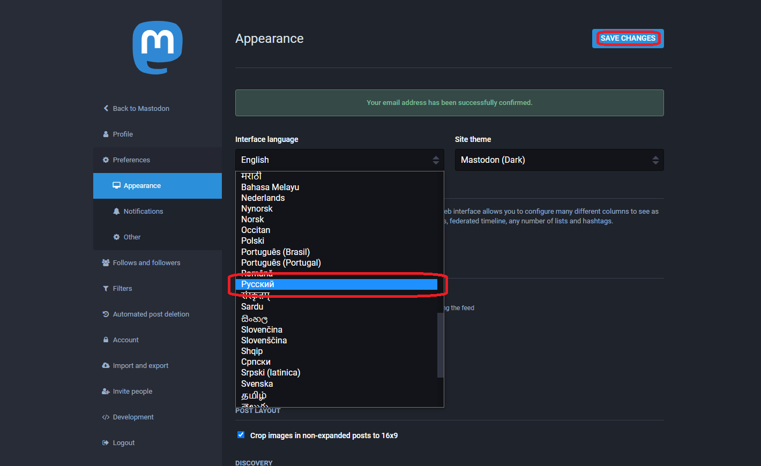
Task: Click the language list scrollbar thumb
Action: pos(441,344)
